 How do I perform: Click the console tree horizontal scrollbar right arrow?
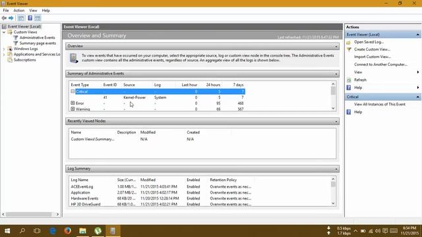(57, 214)
